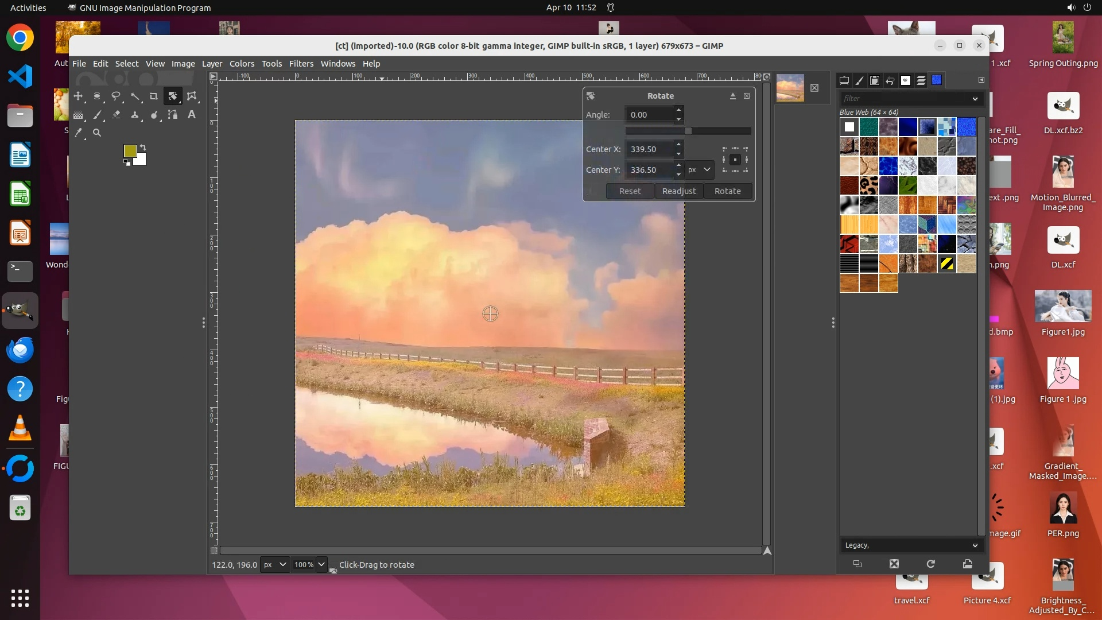This screenshot has height=620, width=1102.
Task: Click the olive foreground color swatch
Action: [130, 150]
